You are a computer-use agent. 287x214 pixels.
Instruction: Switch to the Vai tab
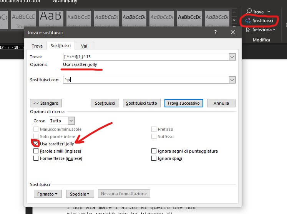click(83, 46)
